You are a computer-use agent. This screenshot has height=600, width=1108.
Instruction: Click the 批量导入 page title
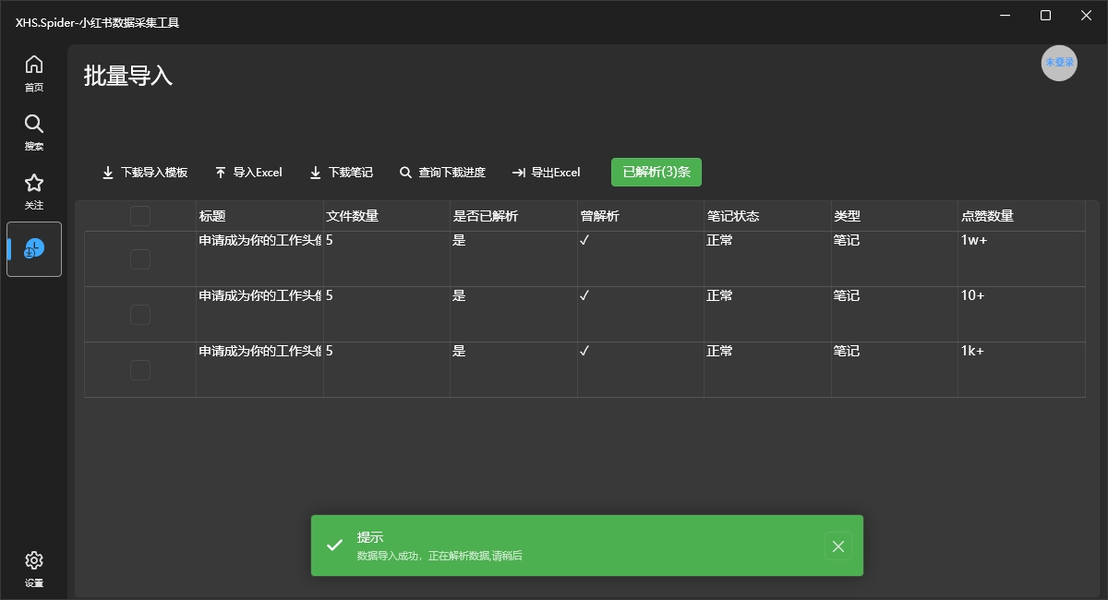[128, 76]
